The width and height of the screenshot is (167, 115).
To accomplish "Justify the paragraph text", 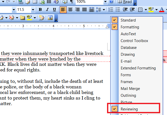I will [85, 10].
